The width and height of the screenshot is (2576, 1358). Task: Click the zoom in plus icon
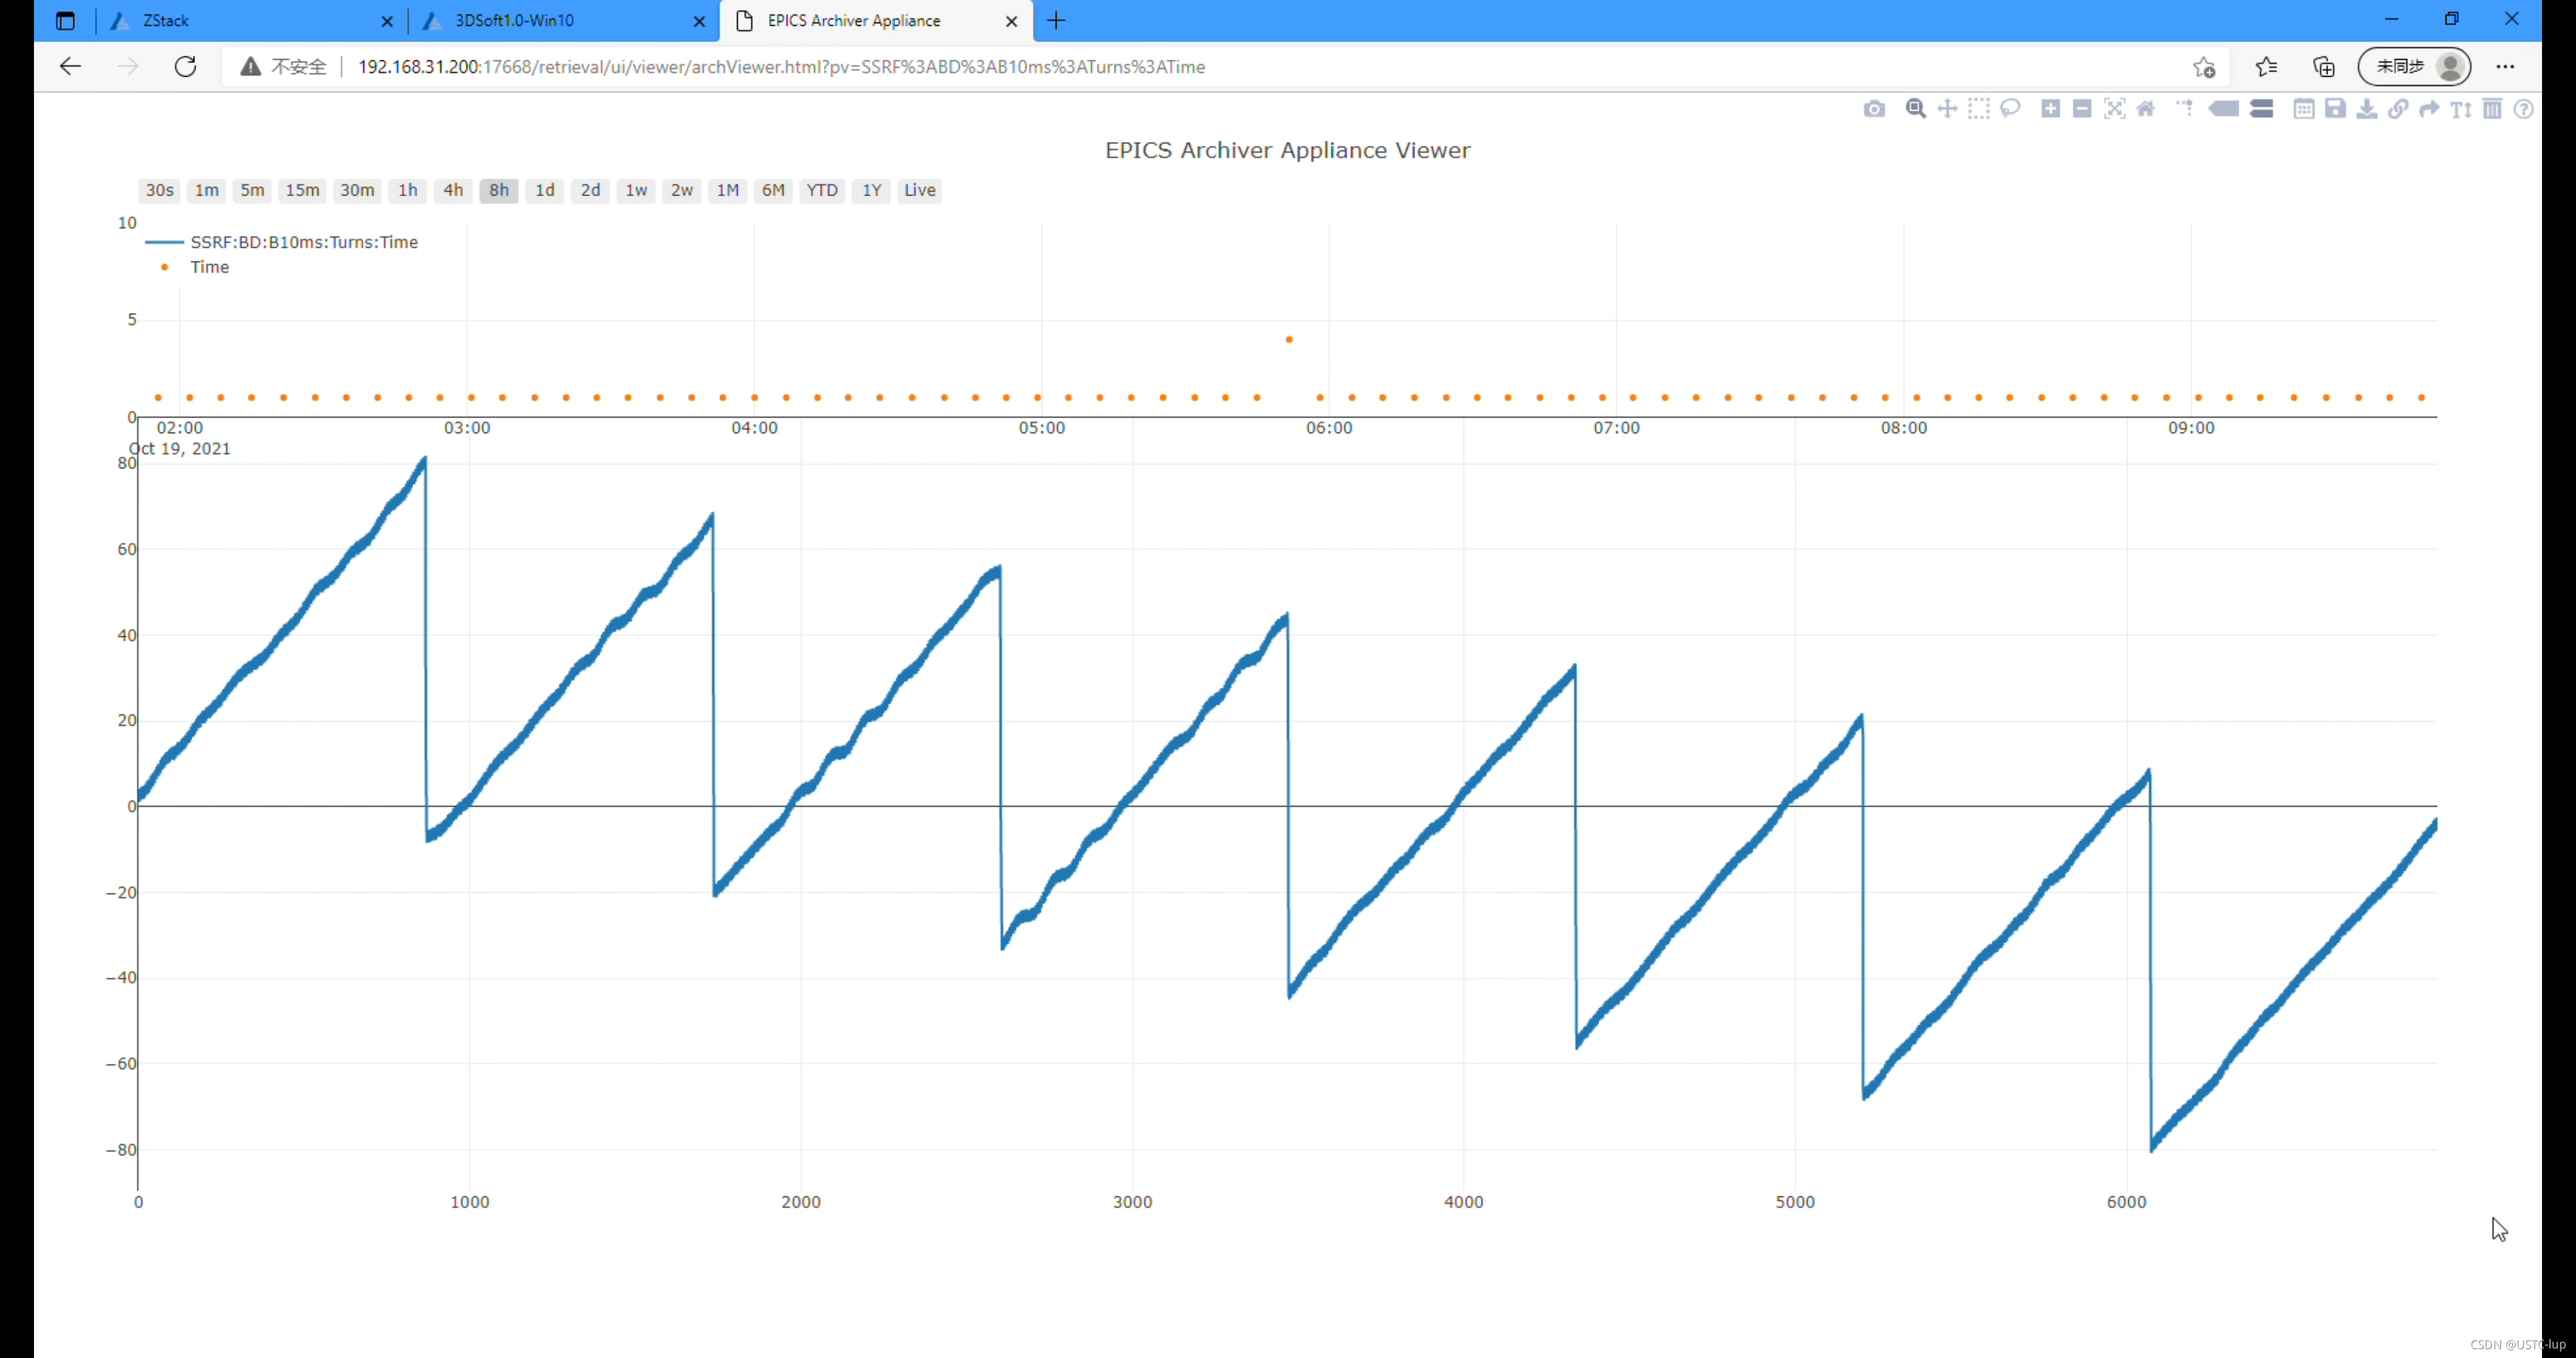click(2050, 109)
